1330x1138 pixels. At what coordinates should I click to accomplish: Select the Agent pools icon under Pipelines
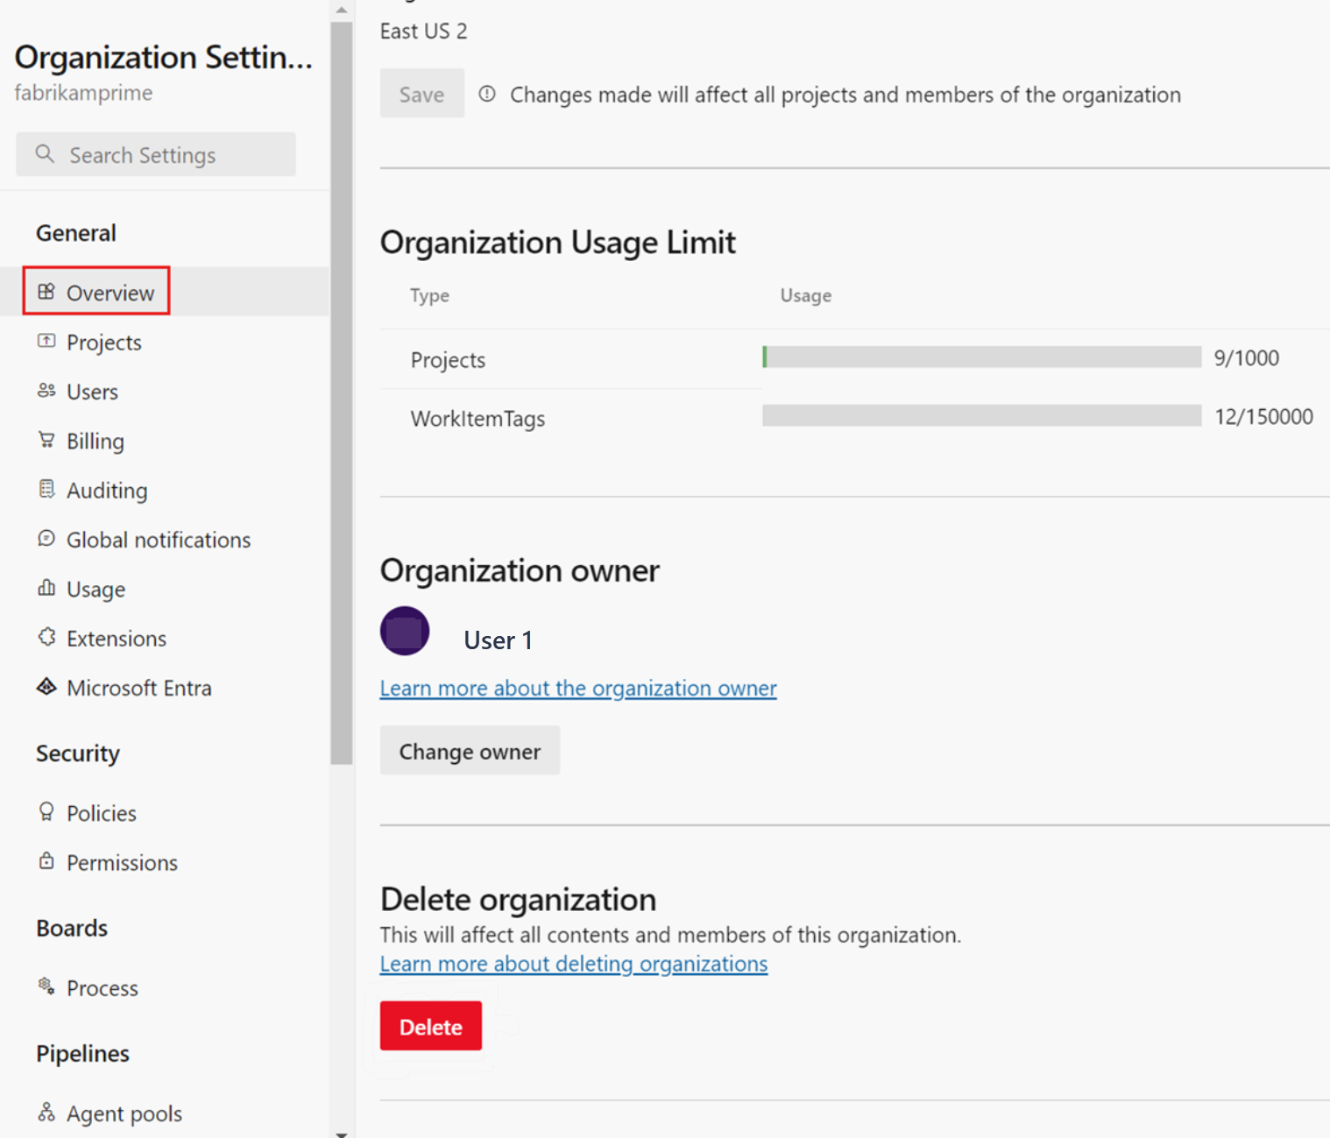pos(46,1112)
